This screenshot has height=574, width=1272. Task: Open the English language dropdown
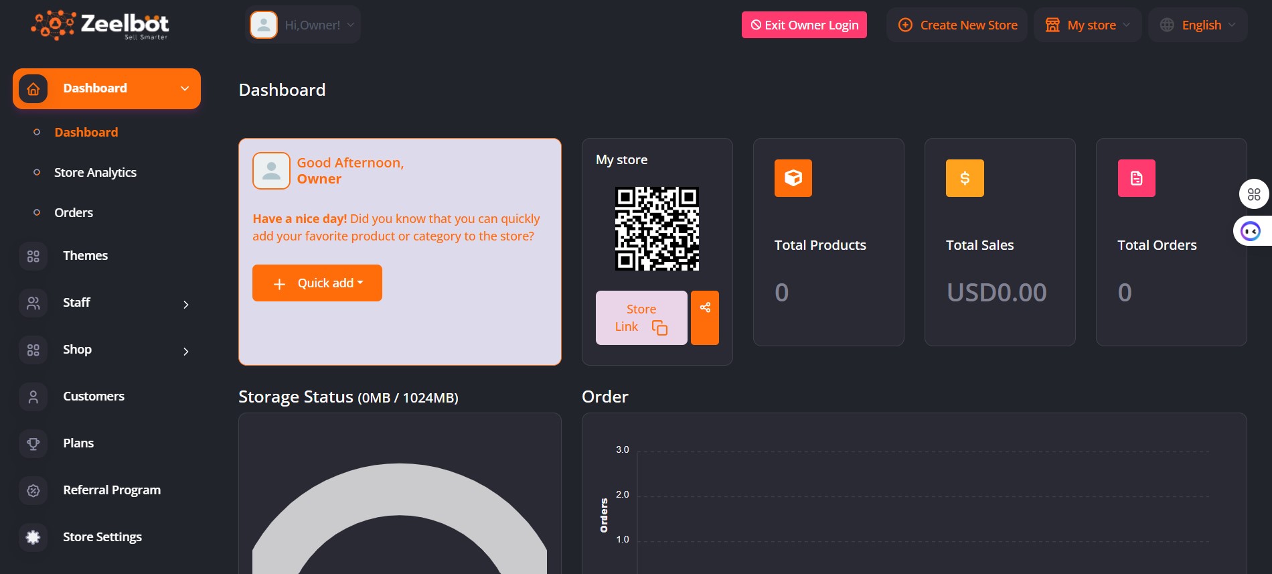click(x=1198, y=25)
